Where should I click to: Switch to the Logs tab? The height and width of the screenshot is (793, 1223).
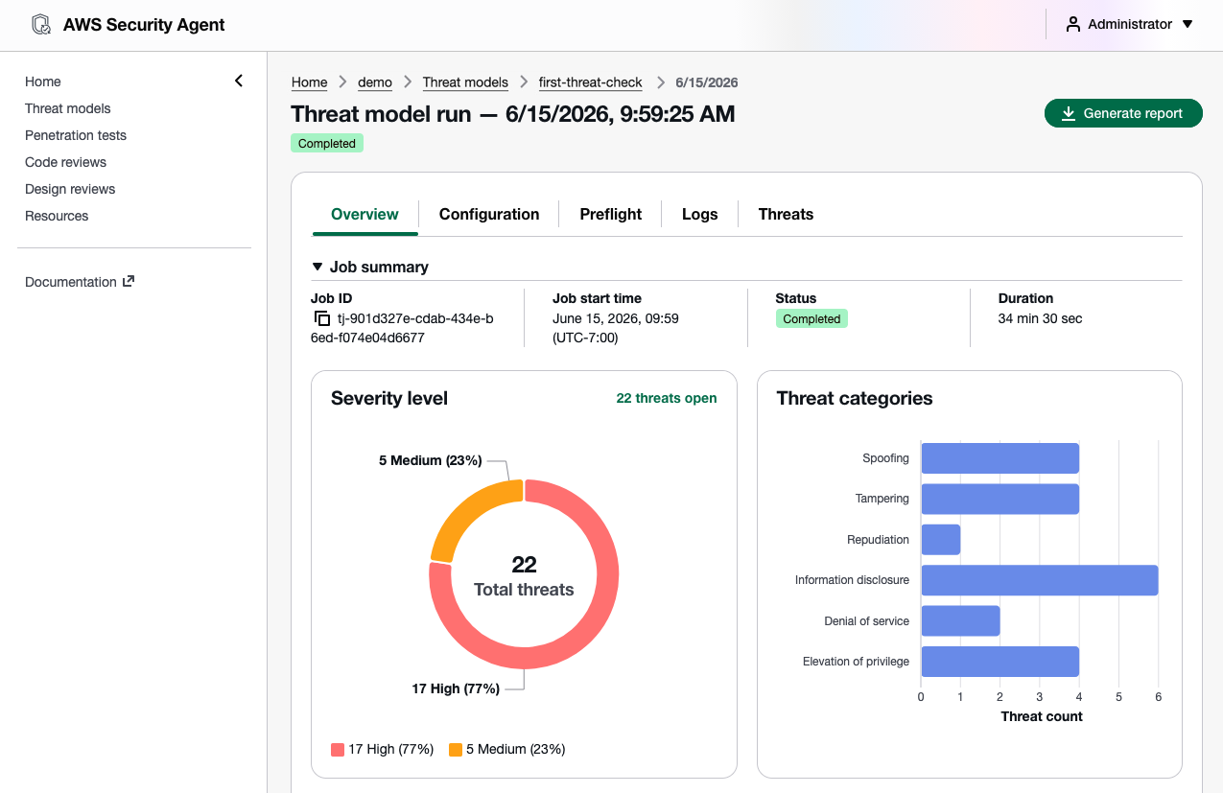point(700,214)
